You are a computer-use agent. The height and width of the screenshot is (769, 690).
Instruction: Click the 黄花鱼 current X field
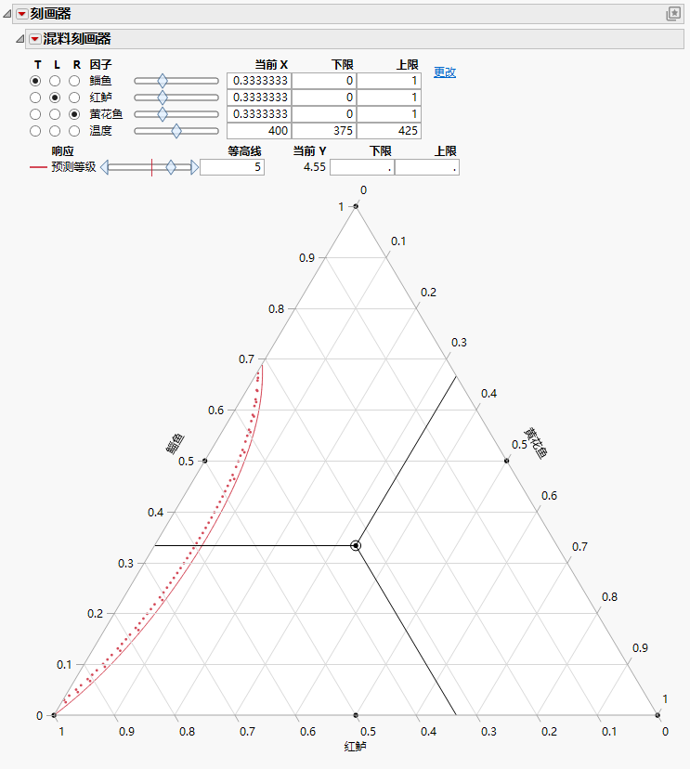(259, 114)
